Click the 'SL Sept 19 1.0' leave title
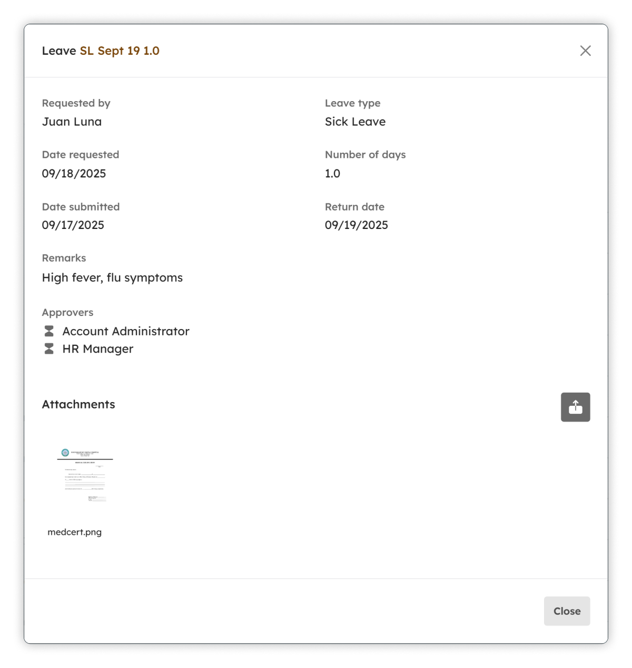Screen dimensions: 632x668 pos(120,51)
